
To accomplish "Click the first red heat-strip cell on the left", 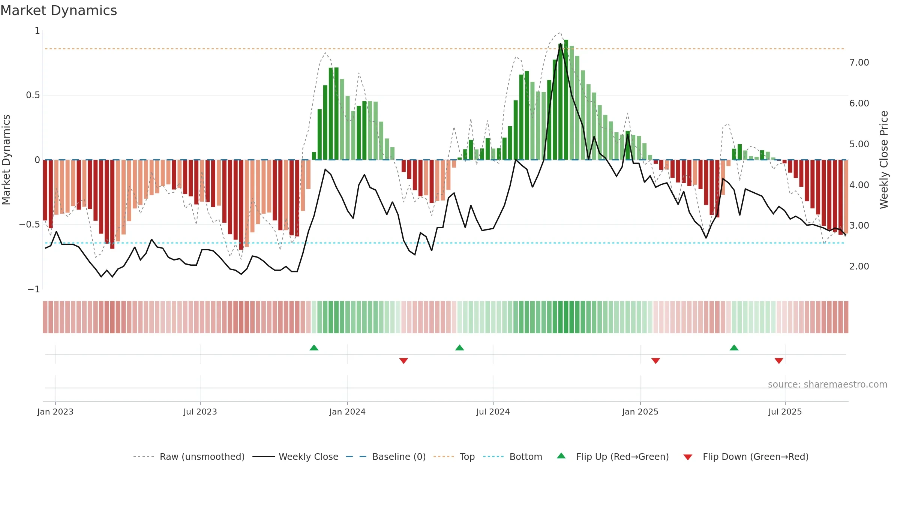I will pos(45,317).
